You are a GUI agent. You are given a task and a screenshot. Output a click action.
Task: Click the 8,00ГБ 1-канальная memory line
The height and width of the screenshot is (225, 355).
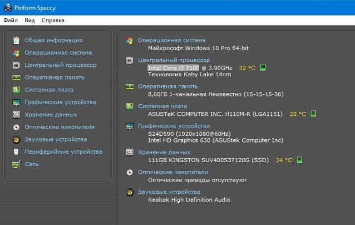[216, 94]
